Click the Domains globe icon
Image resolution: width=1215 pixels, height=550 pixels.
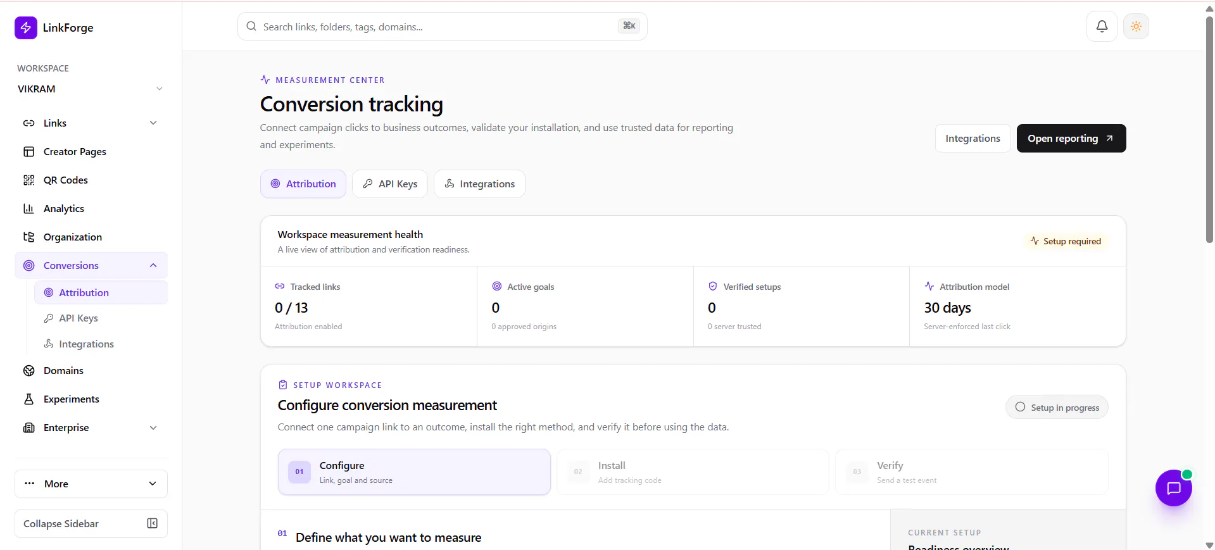pyautogui.click(x=29, y=371)
